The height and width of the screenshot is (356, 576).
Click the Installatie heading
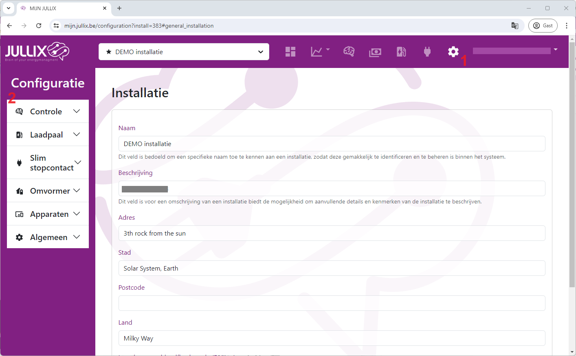point(140,93)
